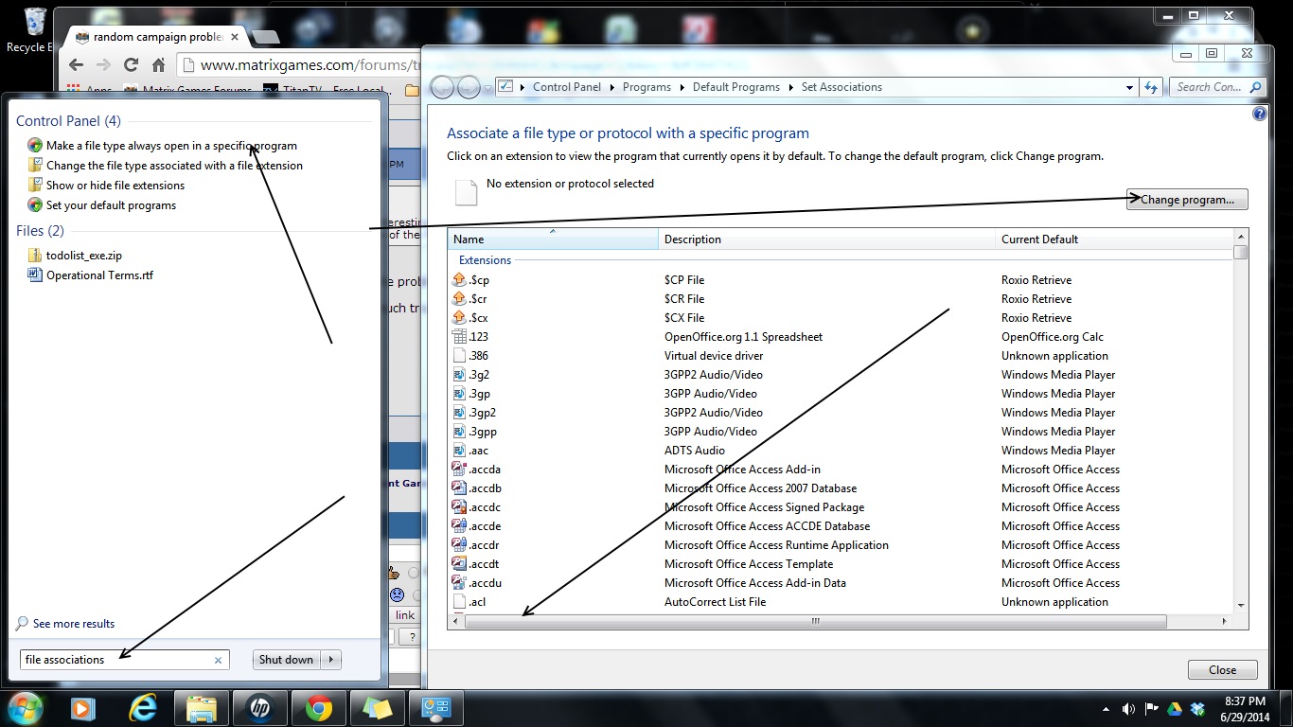
Task: Sort the list by the Description column
Action: pos(826,239)
